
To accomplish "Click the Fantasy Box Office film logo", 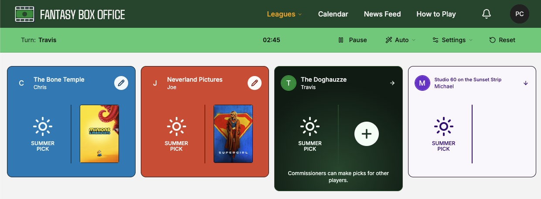I will pos(25,14).
